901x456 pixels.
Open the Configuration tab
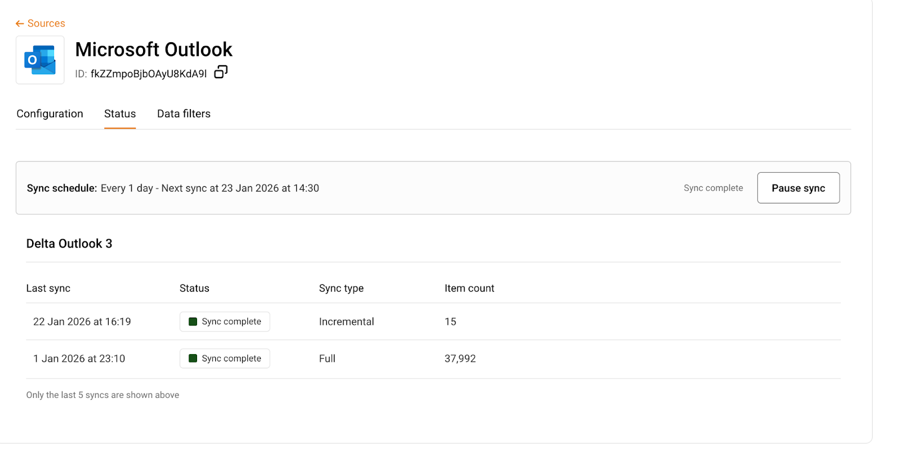click(50, 114)
